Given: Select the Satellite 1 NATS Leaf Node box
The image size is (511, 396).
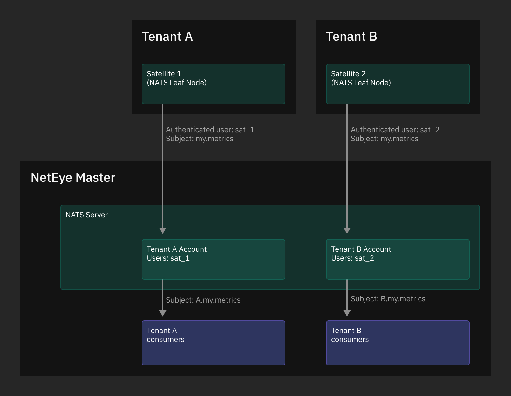Looking at the screenshot, I should click(x=213, y=84).
